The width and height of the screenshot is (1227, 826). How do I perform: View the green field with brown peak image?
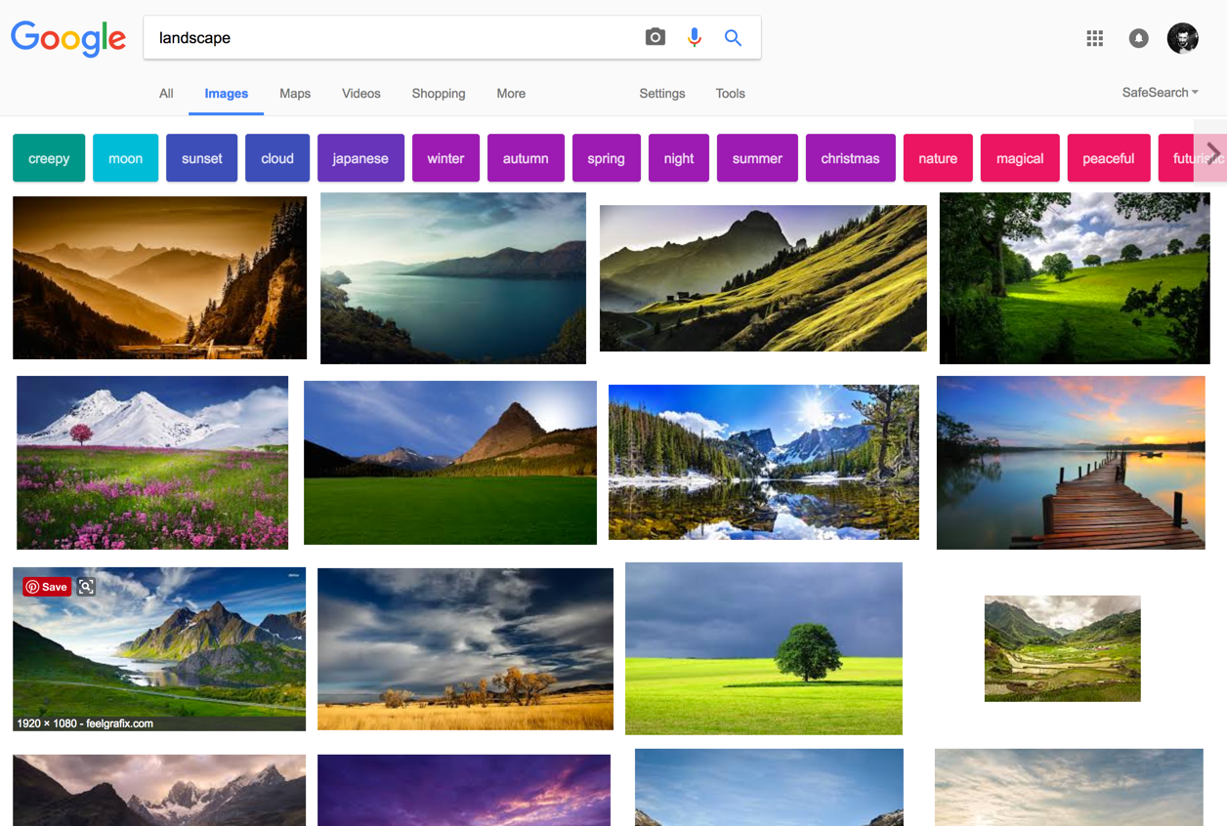450,463
